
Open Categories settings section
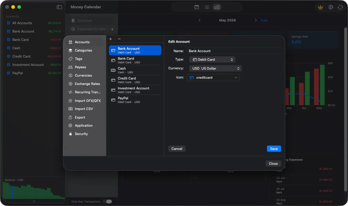coord(85,50)
